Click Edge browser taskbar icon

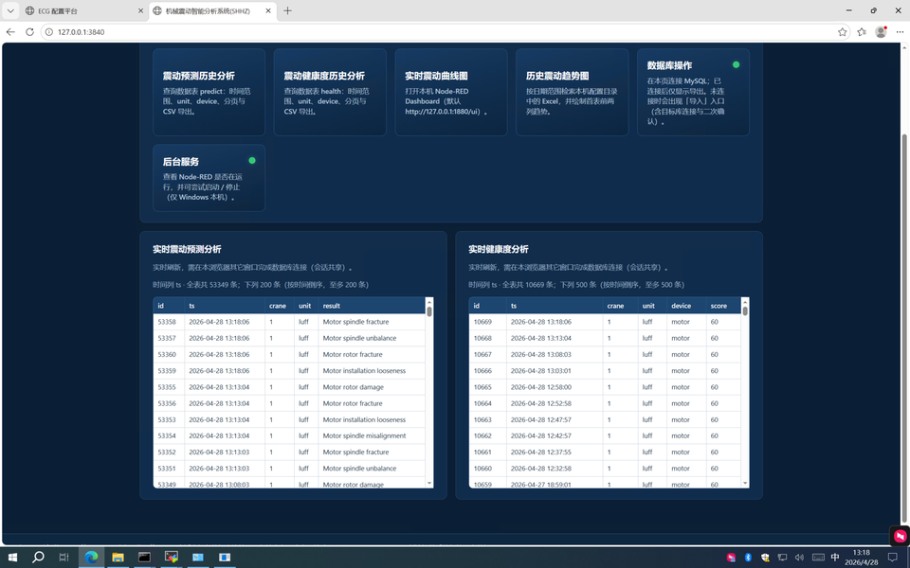[x=91, y=557]
